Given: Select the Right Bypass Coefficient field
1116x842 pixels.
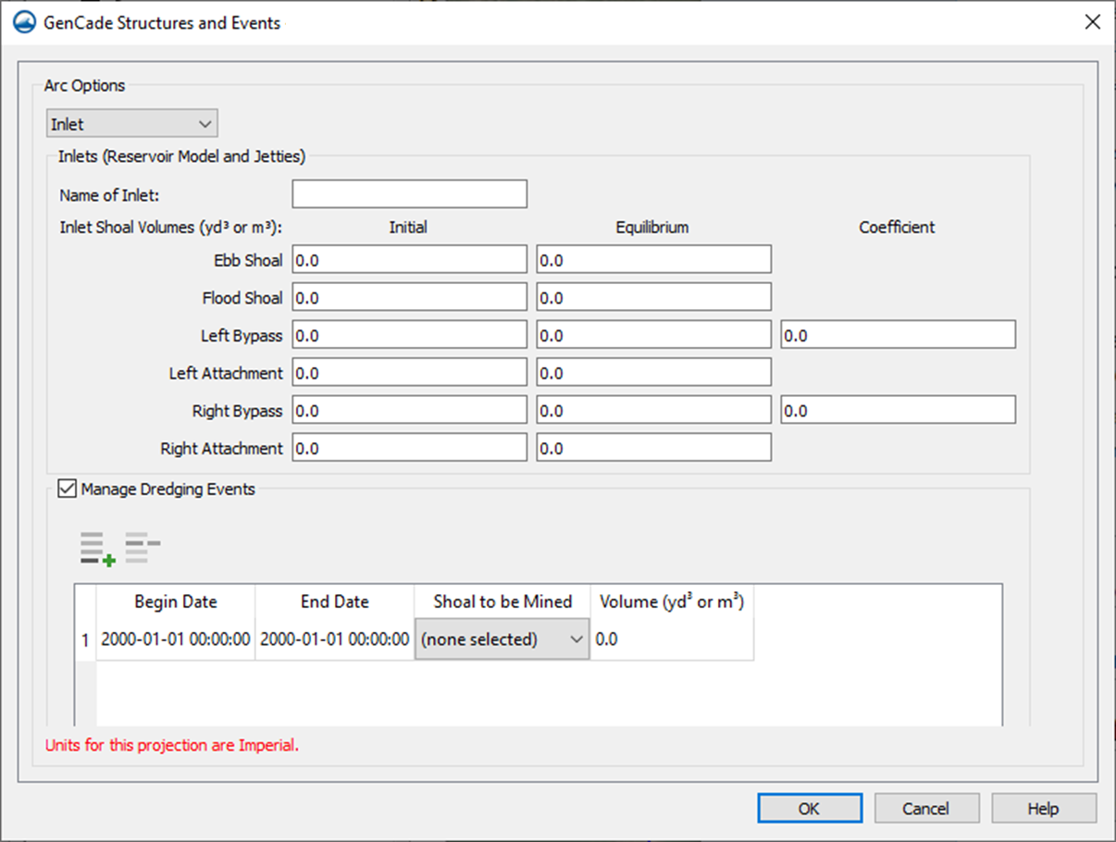Looking at the screenshot, I should (x=898, y=411).
